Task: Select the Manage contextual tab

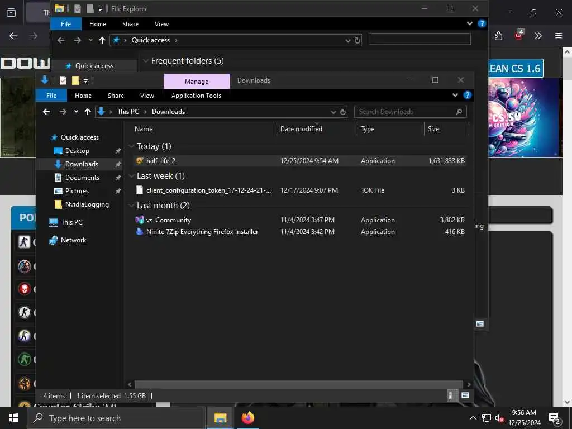Action: click(x=197, y=82)
